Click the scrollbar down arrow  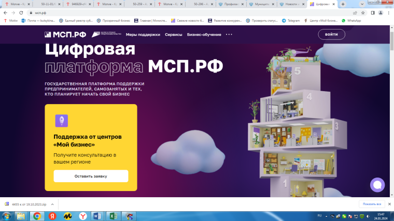tap(392, 195)
